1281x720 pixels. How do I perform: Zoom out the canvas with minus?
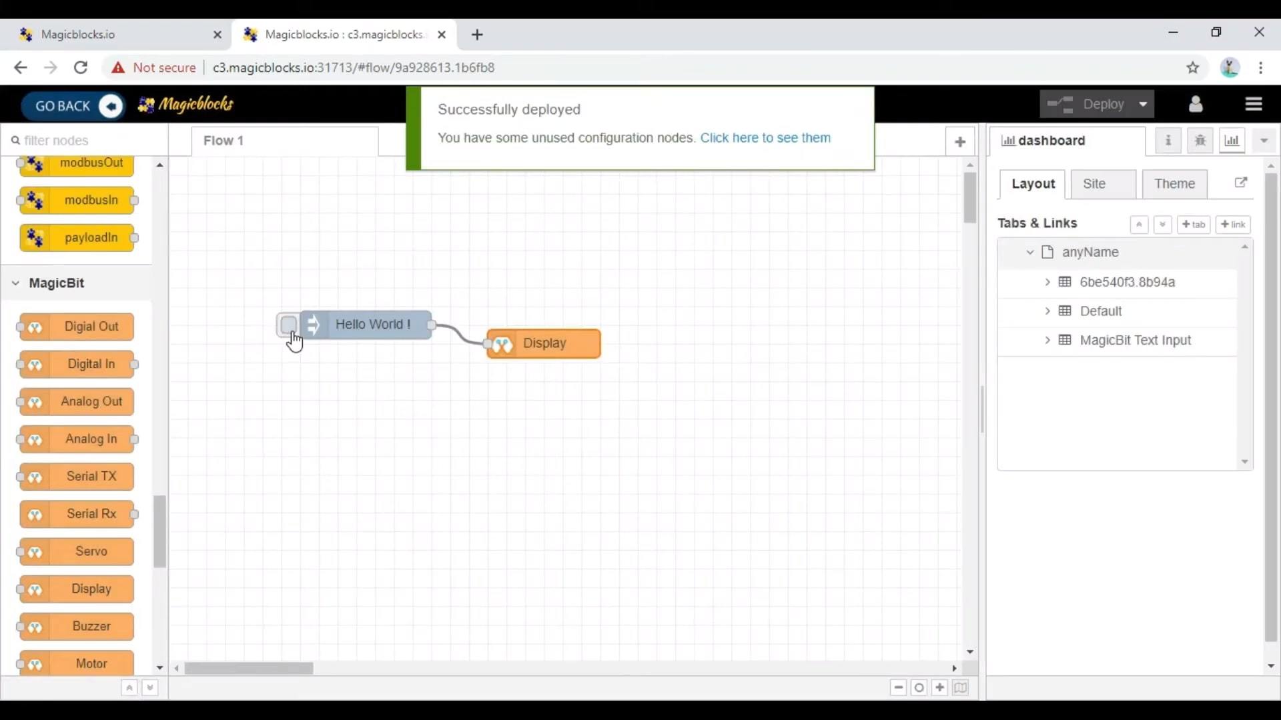pos(899,687)
